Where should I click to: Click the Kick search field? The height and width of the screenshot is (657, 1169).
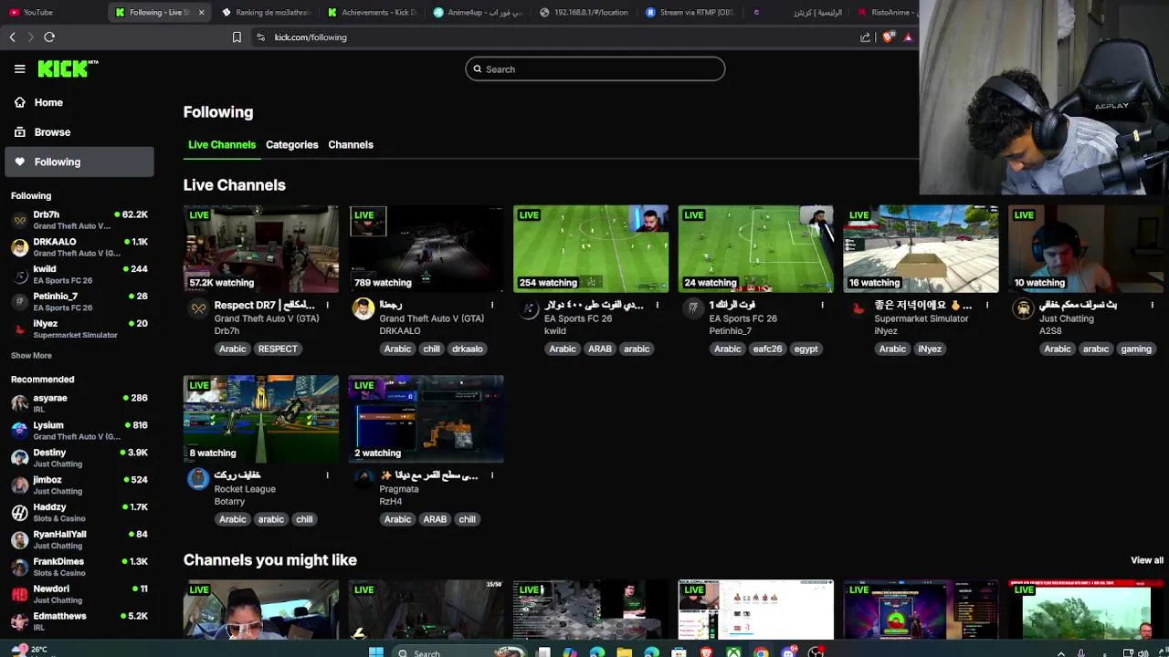(x=595, y=69)
